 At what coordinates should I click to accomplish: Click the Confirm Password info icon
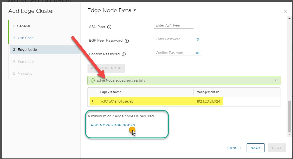124,54
